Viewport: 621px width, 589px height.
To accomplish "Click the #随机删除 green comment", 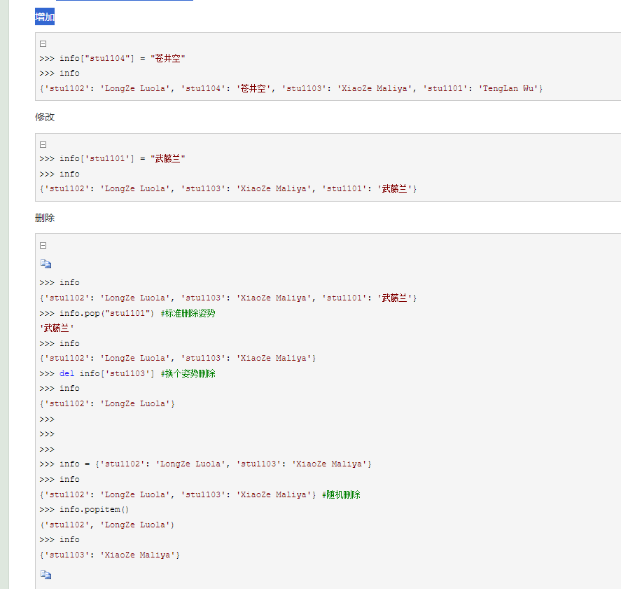I will coord(341,494).
